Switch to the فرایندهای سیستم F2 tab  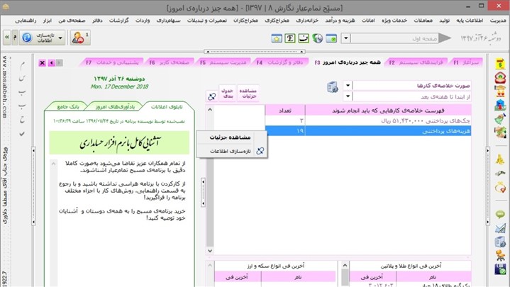pyautogui.click(x=416, y=62)
